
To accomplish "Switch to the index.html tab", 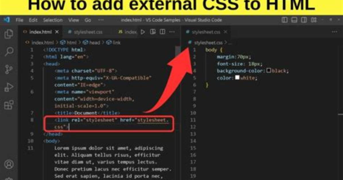I will tap(40, 32).
